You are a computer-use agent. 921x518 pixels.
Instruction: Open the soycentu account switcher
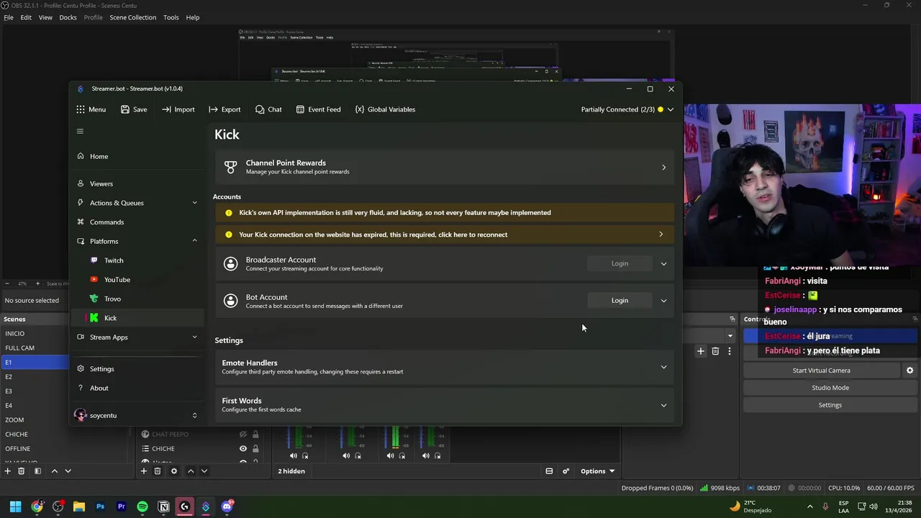[x=137, y=415]
